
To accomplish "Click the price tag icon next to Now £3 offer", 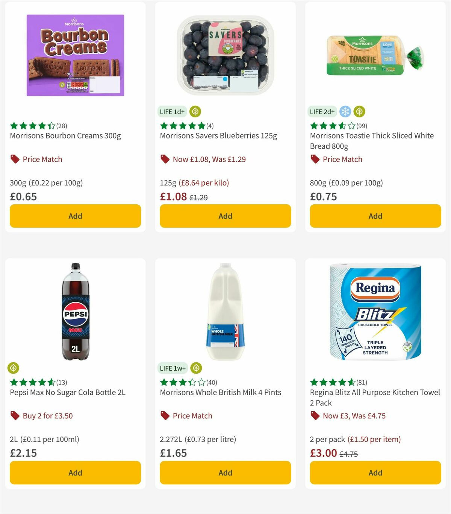I will tap(315, 416).
